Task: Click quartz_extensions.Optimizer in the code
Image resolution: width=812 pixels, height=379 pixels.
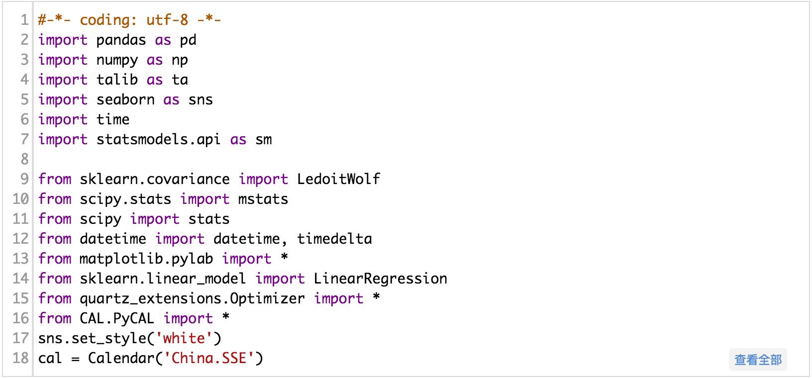Action: [x=192, y=298]
